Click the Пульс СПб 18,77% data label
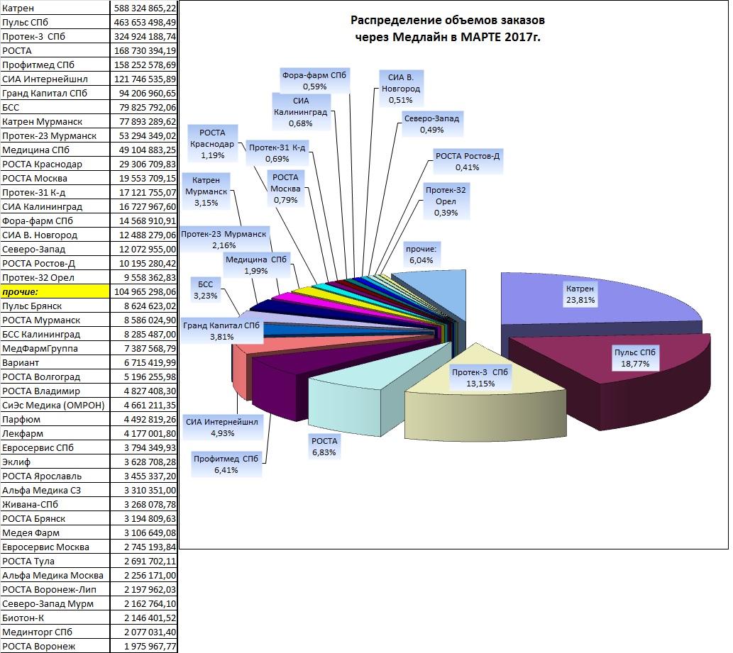Screen dimensions: 733x653 635,358
